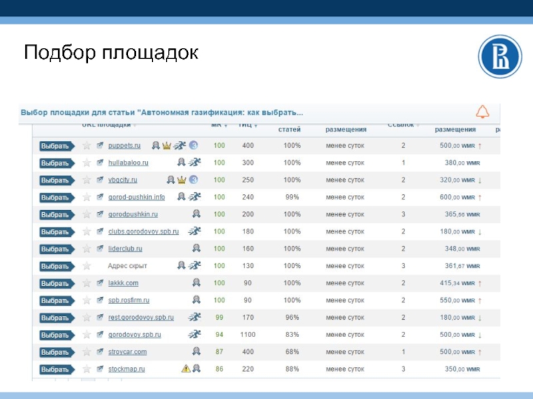Image resolution: width=533 pixels, height=399 pixels.
Task: Star the gorodpushkin.ru row
Action: tap(87, 214)
